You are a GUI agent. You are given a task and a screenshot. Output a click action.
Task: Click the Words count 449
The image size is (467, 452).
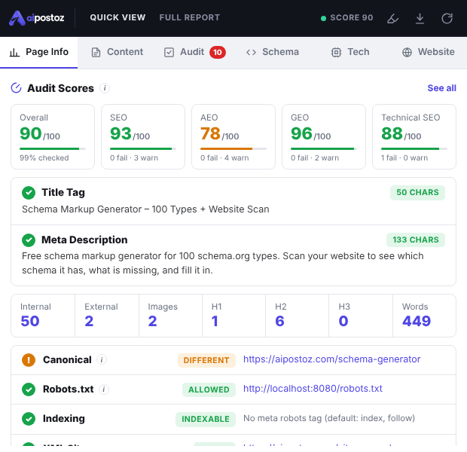(417, 321)
